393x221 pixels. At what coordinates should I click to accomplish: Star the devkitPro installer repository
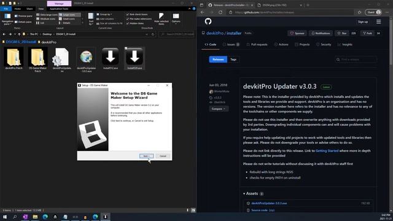(342, 33)
